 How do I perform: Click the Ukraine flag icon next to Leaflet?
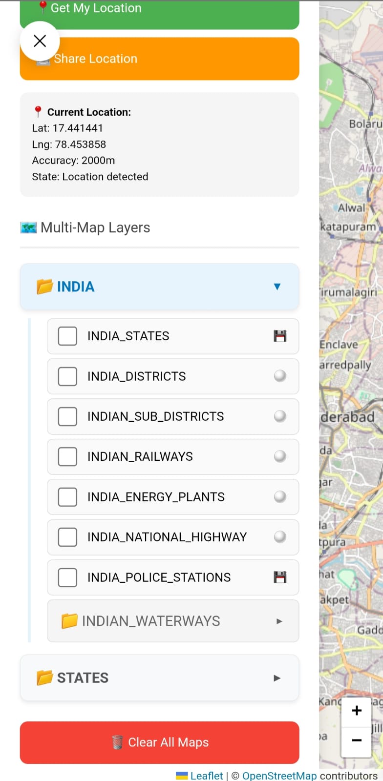pos(182,776)
